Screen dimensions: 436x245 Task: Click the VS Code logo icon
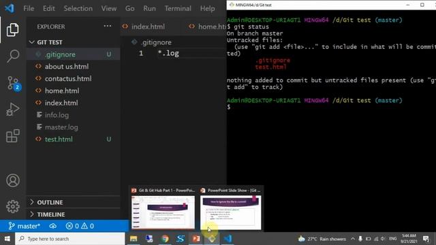pos(9,8)
